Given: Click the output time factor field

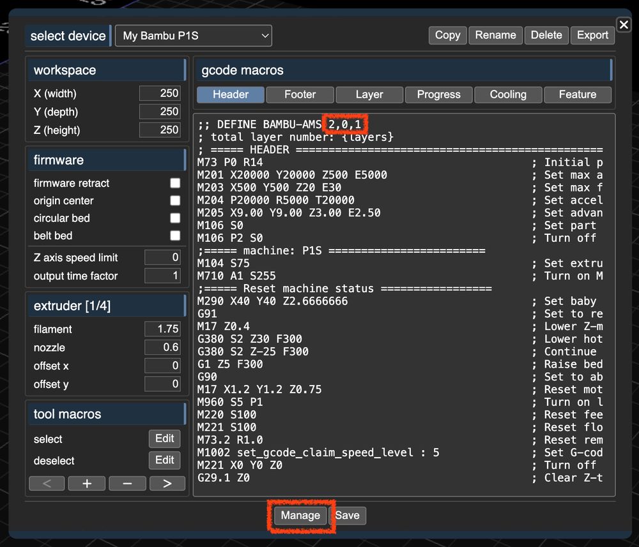Looking at the screenshot, I should click(162, 276).
